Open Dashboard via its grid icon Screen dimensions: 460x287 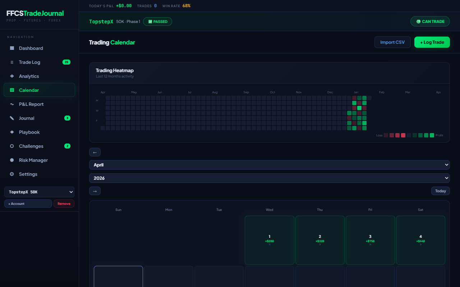tap(12, 48)
